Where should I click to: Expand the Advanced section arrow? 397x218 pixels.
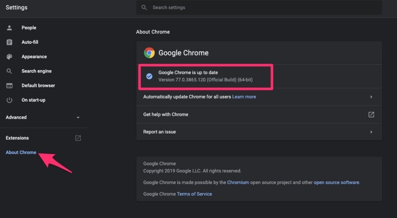tap(78, 118)
